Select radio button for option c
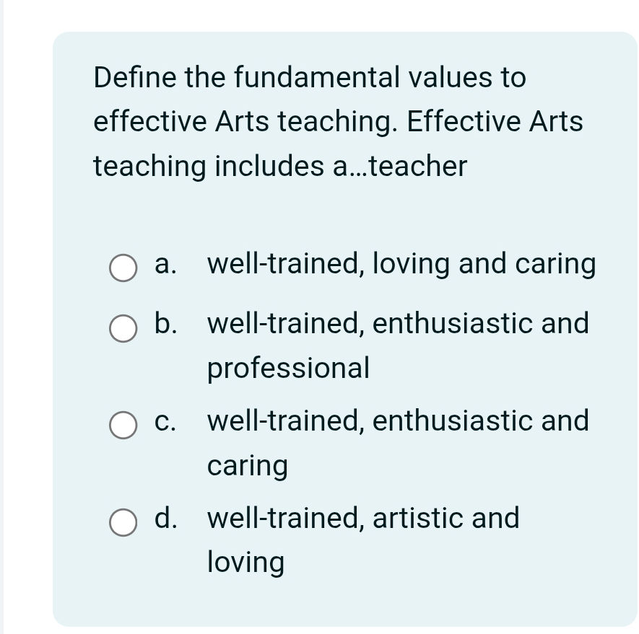This screenshot has width=639, height=634. pyautogui.click(x=123, y=425)
